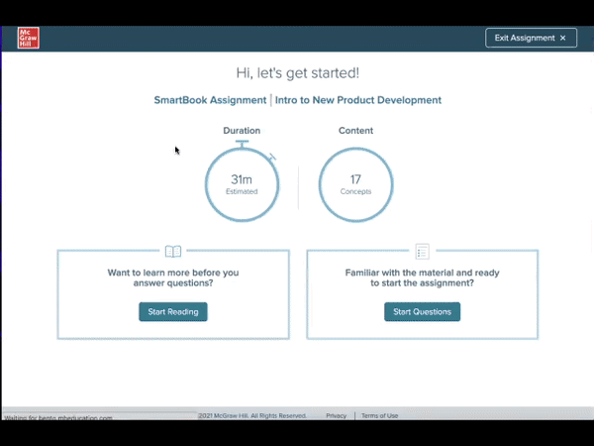This screenshot has width=594, height=446.
Task: Click the McGraw Hill logo
Action: (28, 38)
